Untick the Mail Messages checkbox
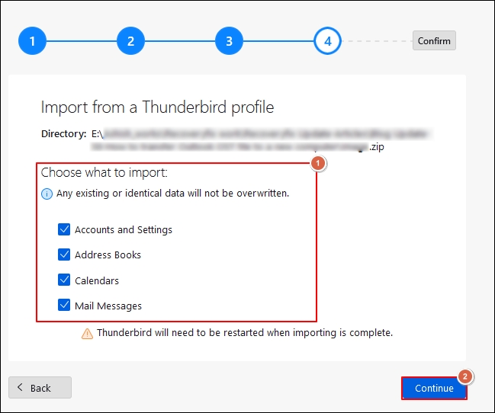 pos(64,305)
